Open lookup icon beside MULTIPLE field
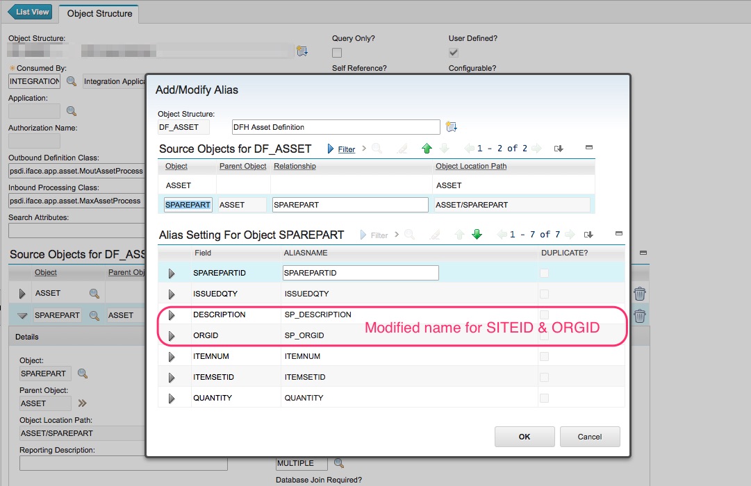Image resolution: width=751 pixels, height=486 pixels. (x=338, y=463)
